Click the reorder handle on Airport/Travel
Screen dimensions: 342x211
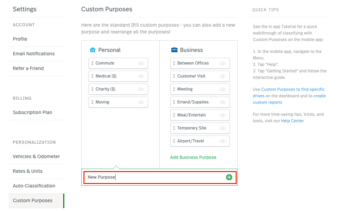[x=174, y=141]
